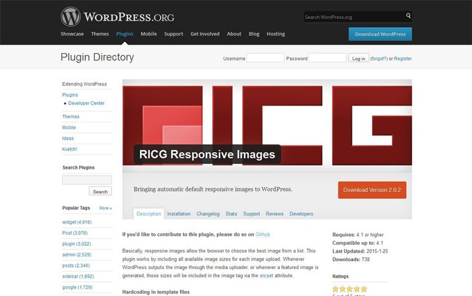Click the Password input field

pyautogui.click(x=327, y=58)
